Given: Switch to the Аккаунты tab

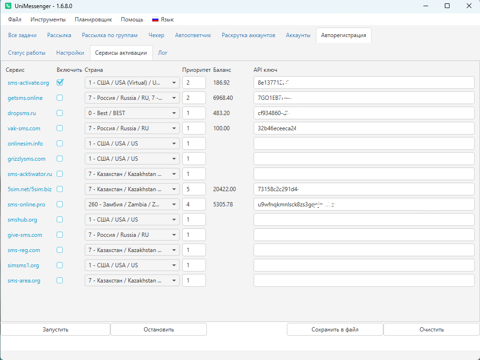Looking at the screenshot, I should [298, 35].
